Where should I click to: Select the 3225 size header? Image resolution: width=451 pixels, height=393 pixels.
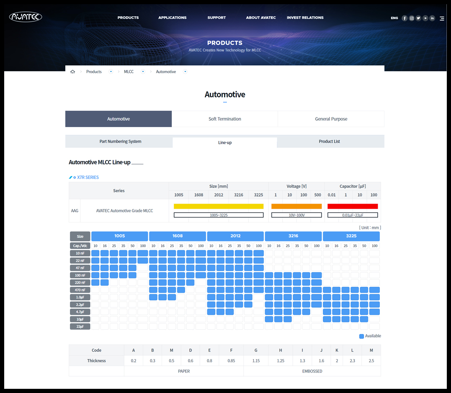click(351, 236)
